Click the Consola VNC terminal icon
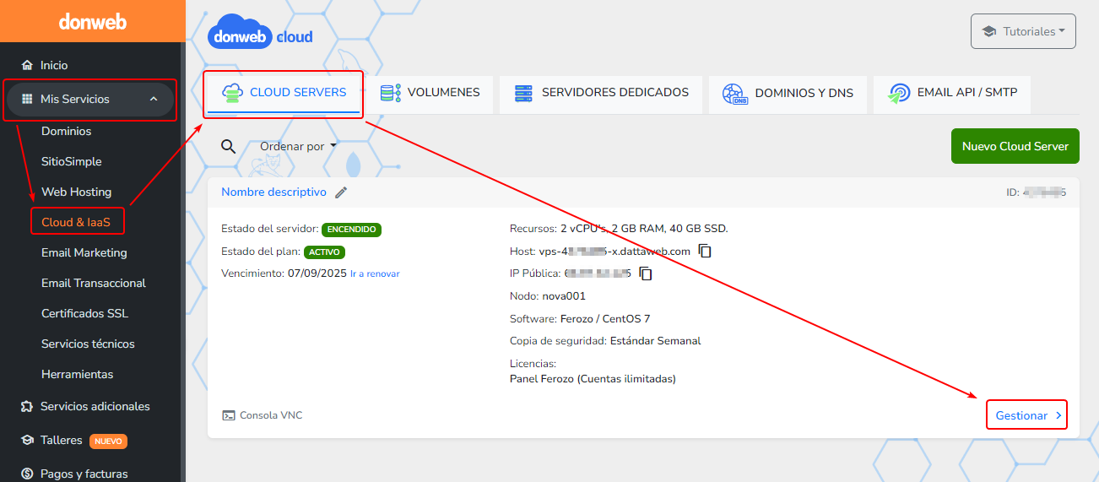Image resolution: width=1099 pixels, height=482 pixels. coord(229,415)
